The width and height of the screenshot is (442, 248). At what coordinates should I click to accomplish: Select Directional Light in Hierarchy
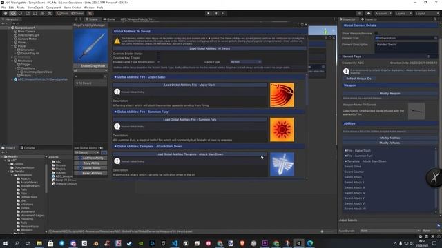[28, 35]
